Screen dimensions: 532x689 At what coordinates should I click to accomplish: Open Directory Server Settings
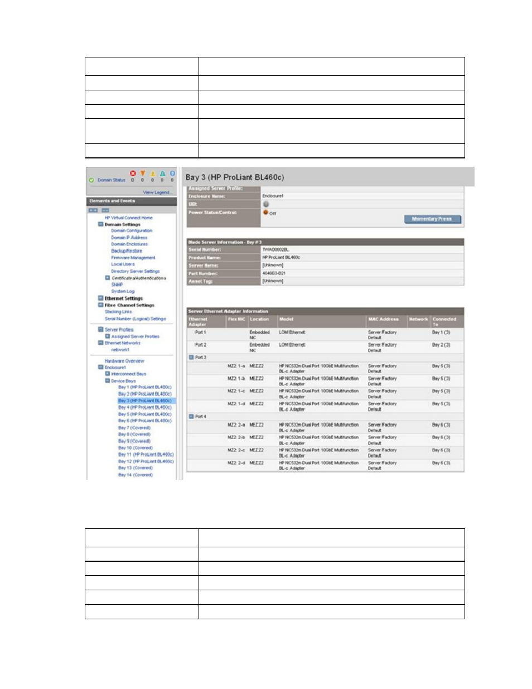(x=135, y=271)
